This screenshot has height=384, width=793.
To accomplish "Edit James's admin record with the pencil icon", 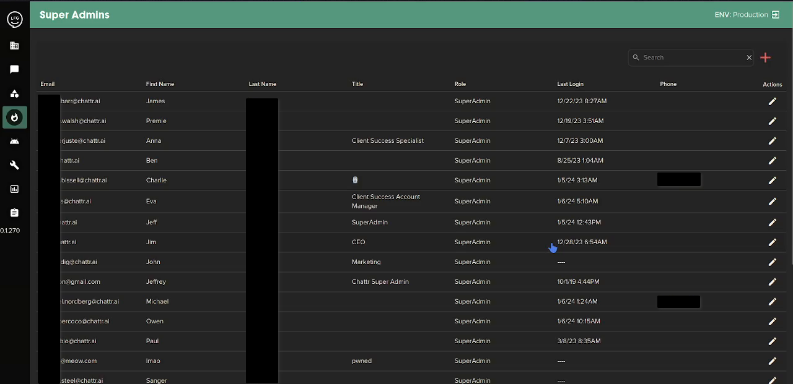I will point(772,101).
